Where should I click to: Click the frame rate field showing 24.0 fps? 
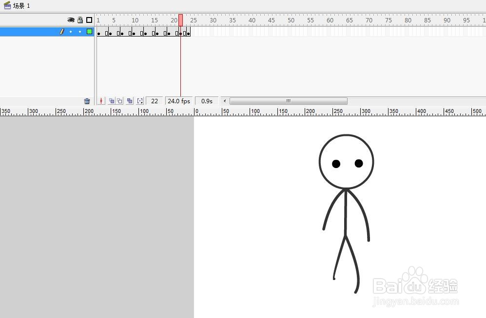(x=178, y=101)
